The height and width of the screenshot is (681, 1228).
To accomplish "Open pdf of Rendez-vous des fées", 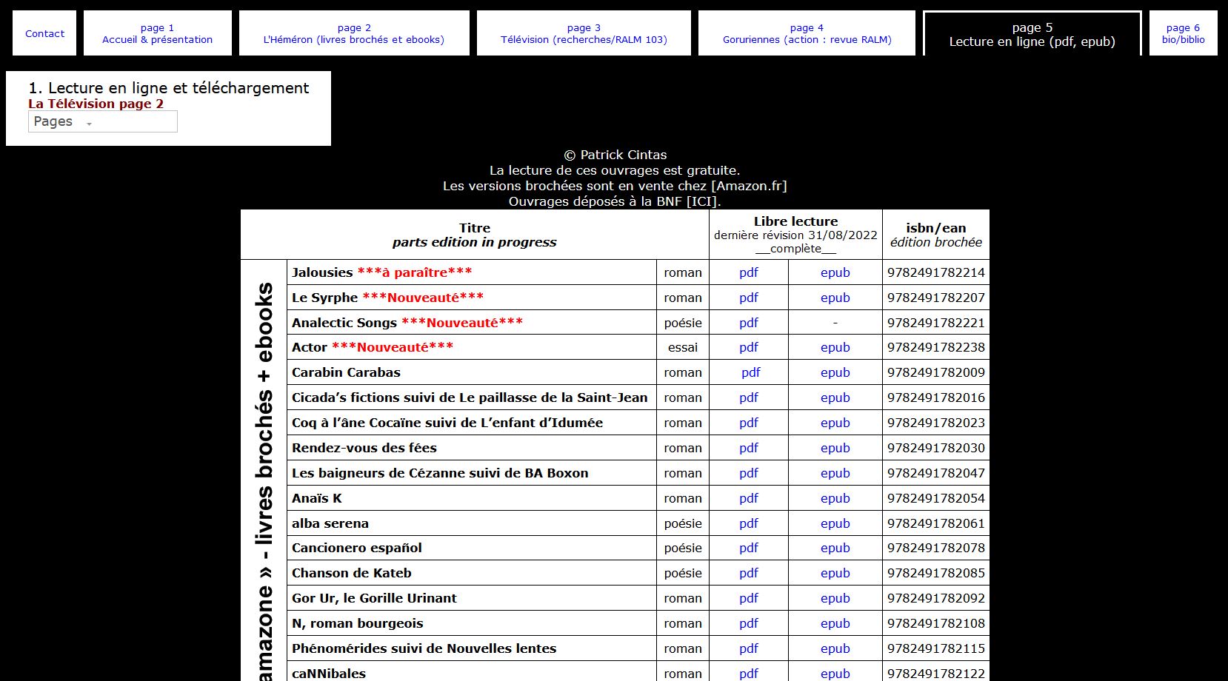I will click(x=748, y=448).
